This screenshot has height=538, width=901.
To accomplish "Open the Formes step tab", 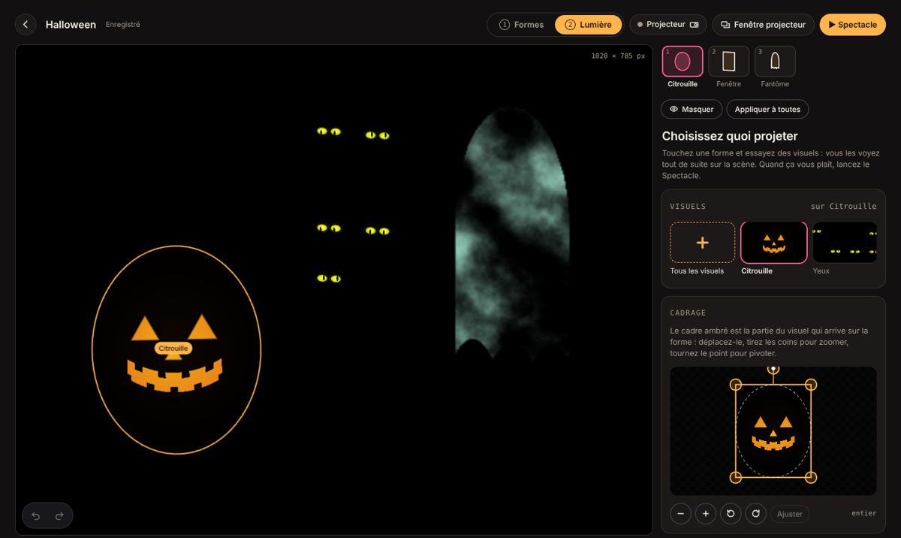I will pyautogui.click(x=521, y=25).
